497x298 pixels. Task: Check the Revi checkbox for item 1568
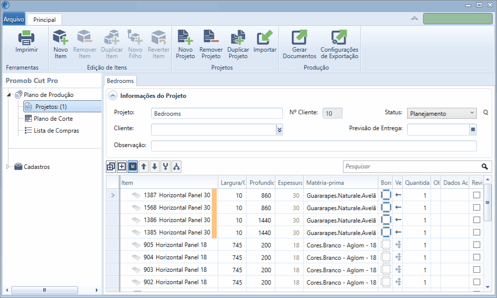(x=477, y=208)
